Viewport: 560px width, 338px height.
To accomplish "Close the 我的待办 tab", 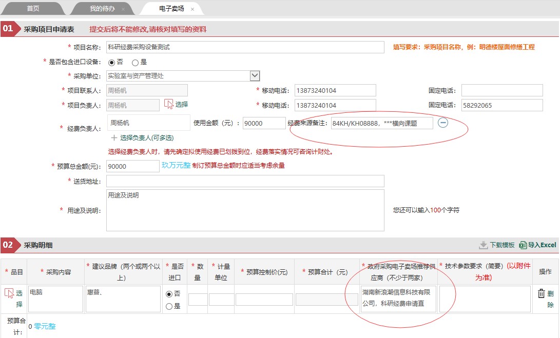I will (123, 9).
